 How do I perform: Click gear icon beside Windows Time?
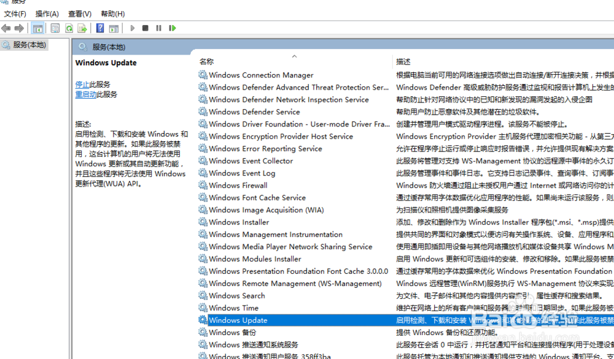coord(203,307)
